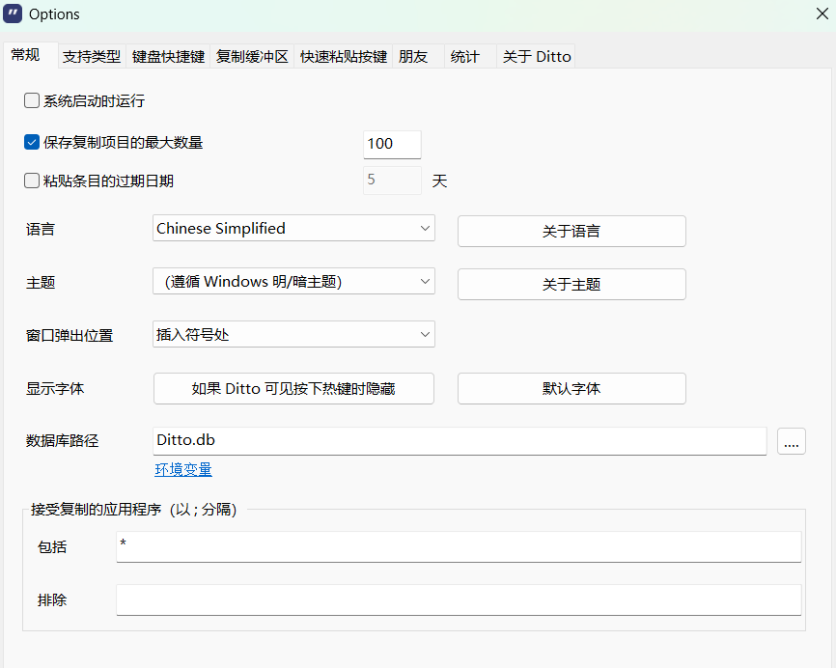Close the Options window
The image size is (836, 668).
point(822,14)
